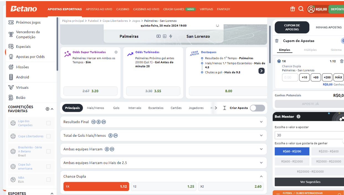This screenshot has height=195, width=344.
Task: Click the Depósito button
Action: coord(336,9)
